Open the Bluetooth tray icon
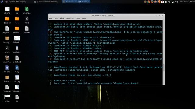Image resolution: width=195 pixels, height=109 pixels. click(x=169, y=2)
